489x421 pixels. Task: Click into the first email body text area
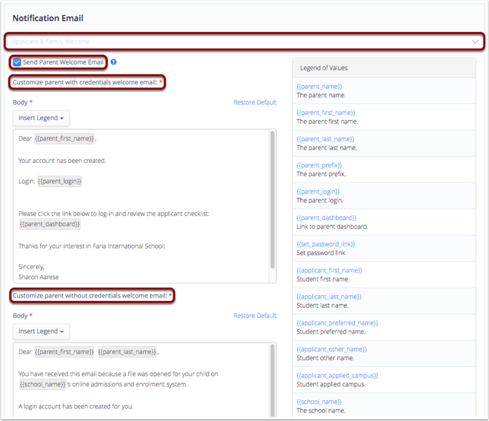point(141,206)
